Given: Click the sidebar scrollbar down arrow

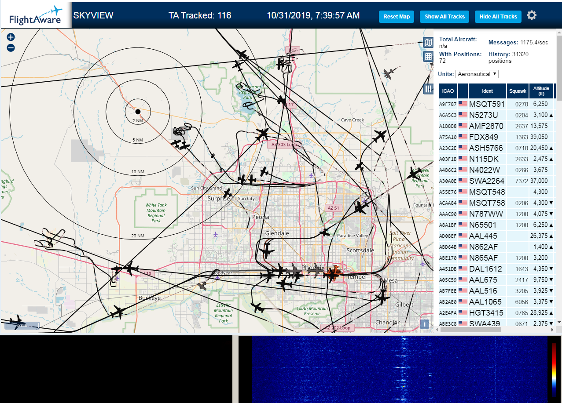Looking at the screenshot, I should click(558, 322).
